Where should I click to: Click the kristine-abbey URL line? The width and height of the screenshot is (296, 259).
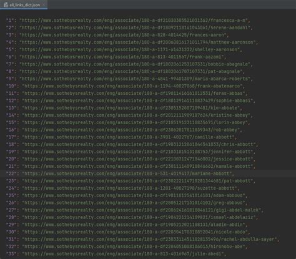(136, 115)
